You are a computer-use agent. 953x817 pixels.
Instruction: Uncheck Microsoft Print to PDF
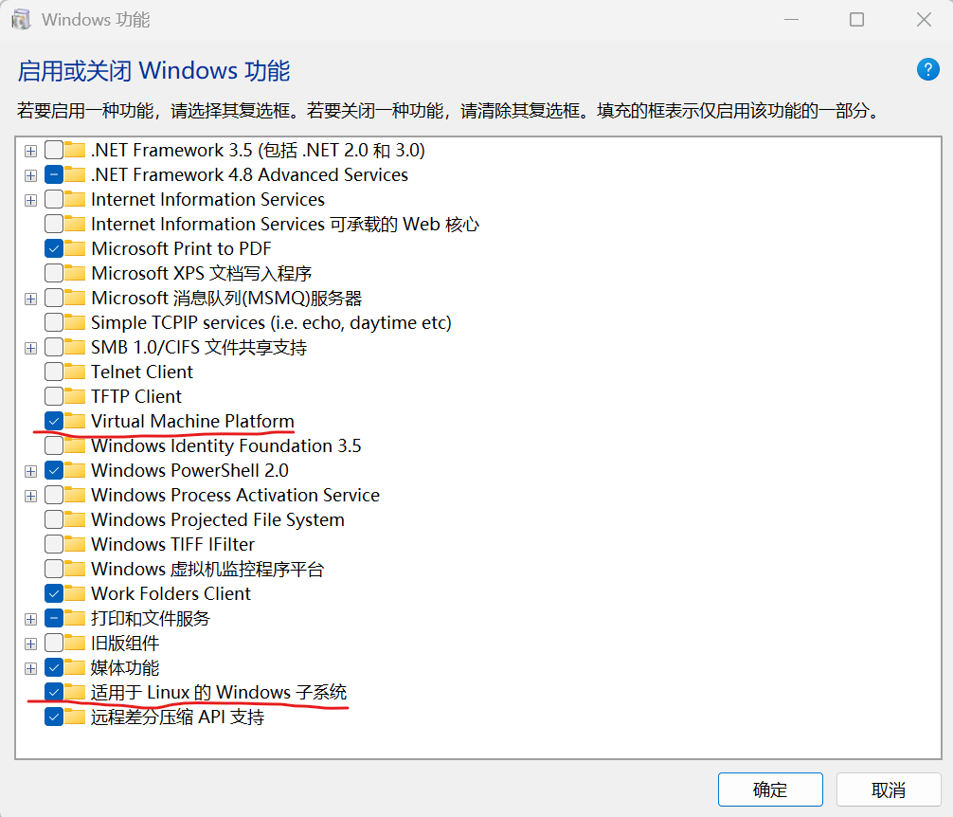click(x=54, y=248)
